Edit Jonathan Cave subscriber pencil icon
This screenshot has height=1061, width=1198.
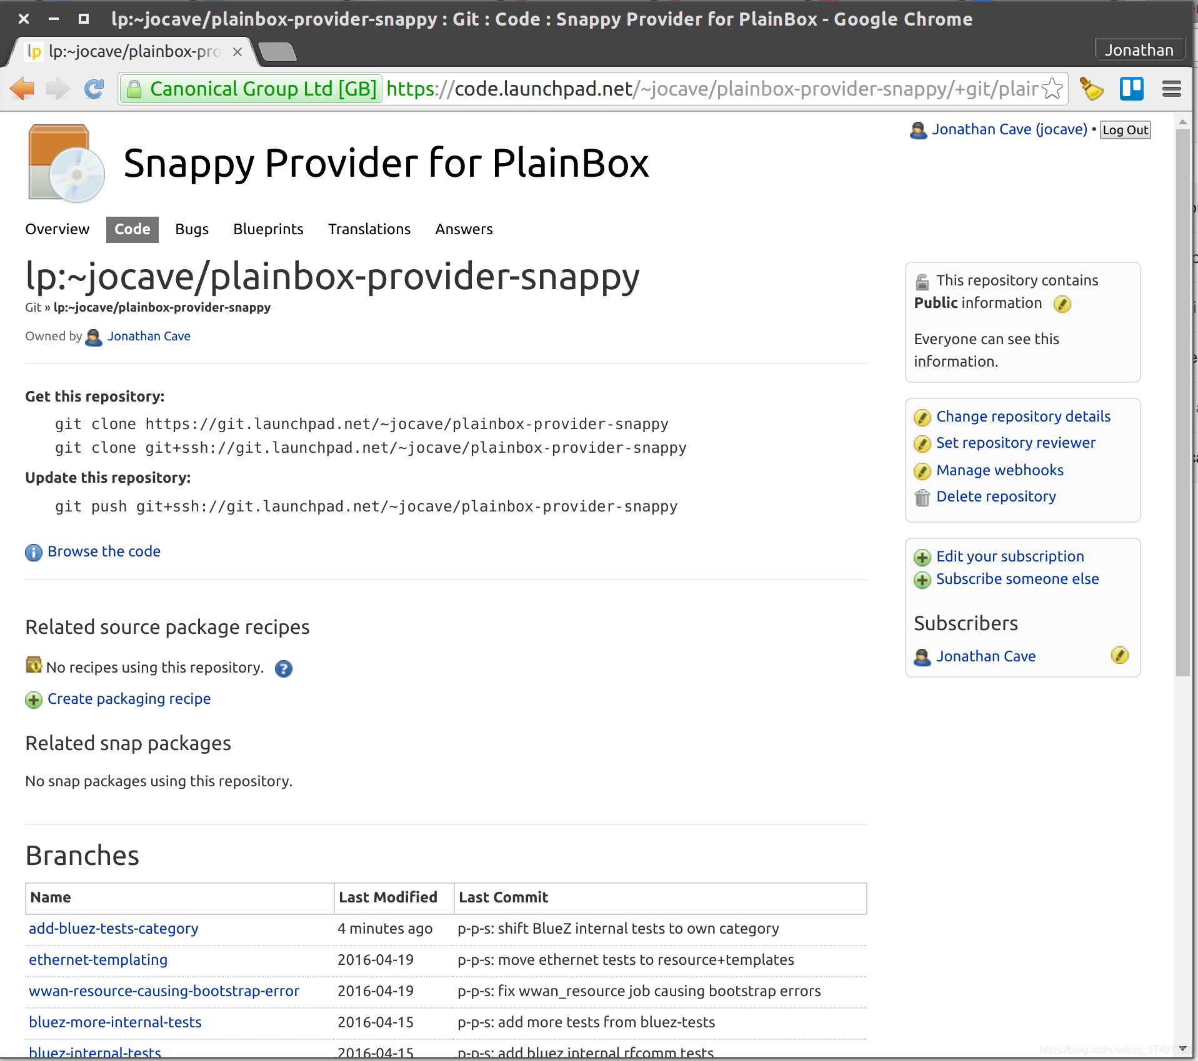coord(1120,655)
